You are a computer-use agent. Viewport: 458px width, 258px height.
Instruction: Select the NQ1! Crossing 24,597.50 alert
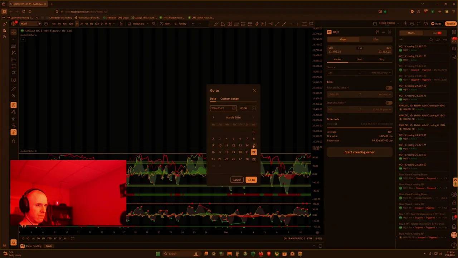423,87
